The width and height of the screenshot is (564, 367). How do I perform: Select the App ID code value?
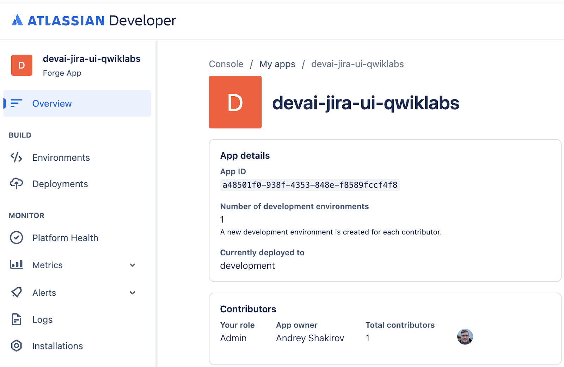pos(309,185)
